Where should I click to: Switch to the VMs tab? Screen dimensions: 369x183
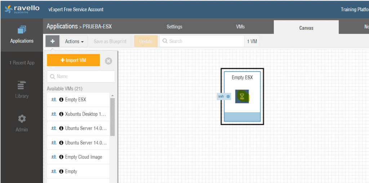pyautogui.click(x=240, y=27)
